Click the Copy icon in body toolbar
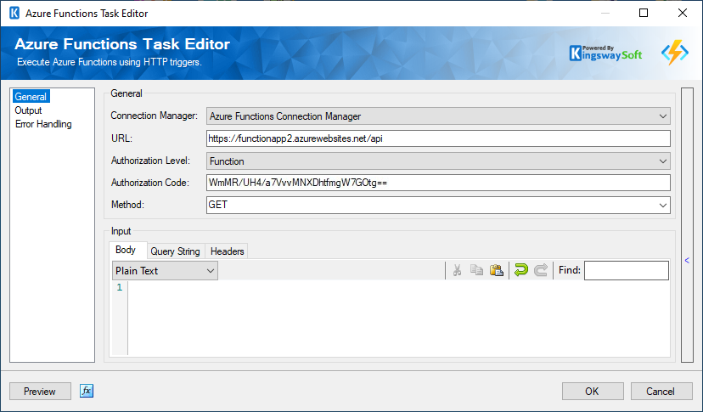The image size is (703, 412). coord(476,270)
